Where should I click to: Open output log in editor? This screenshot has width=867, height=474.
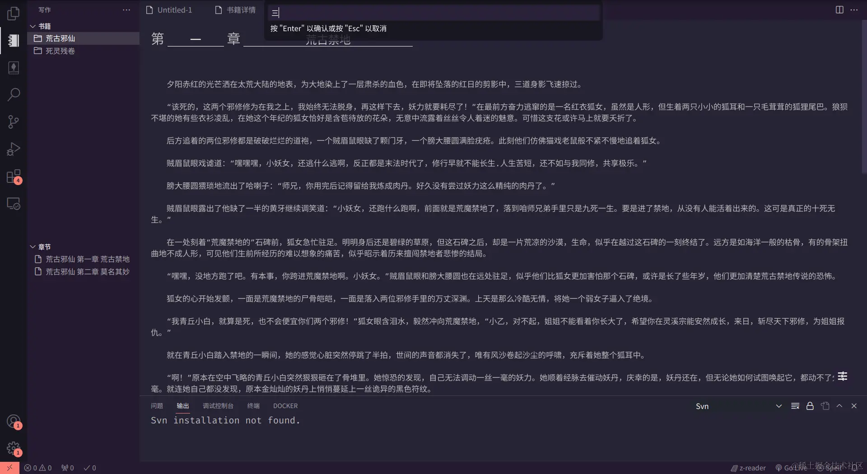tap(825, 406)
